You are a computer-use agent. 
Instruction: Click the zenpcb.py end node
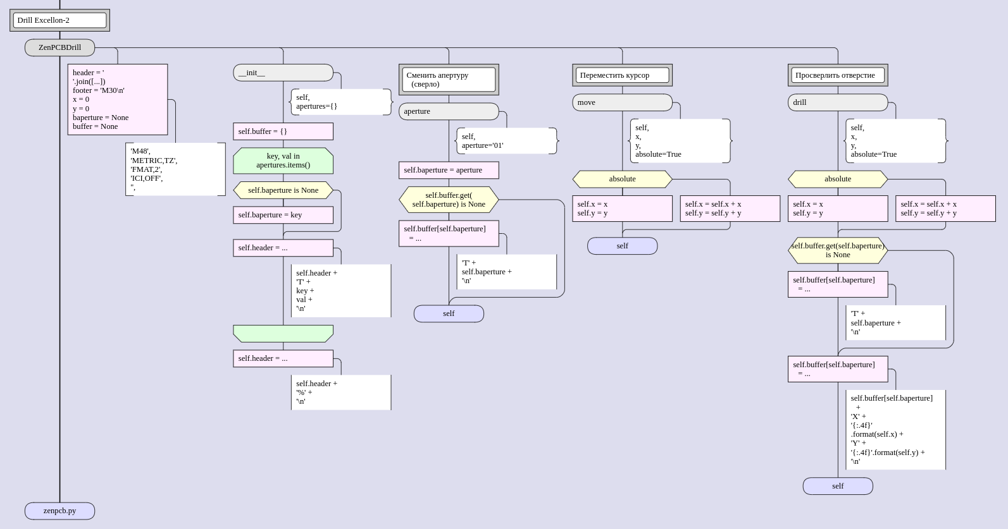(x=59, y=511)
